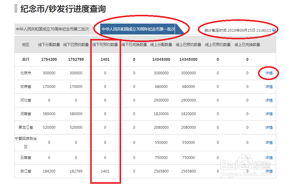
Task: Click the value 182799 for 浙江省
Action: coord(76,171)
